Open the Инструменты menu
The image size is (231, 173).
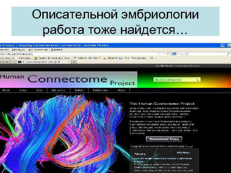38,50
